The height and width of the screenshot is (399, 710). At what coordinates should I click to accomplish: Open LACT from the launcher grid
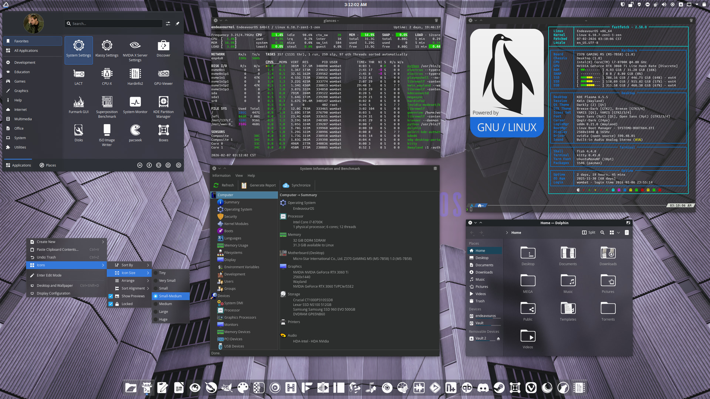78,77
